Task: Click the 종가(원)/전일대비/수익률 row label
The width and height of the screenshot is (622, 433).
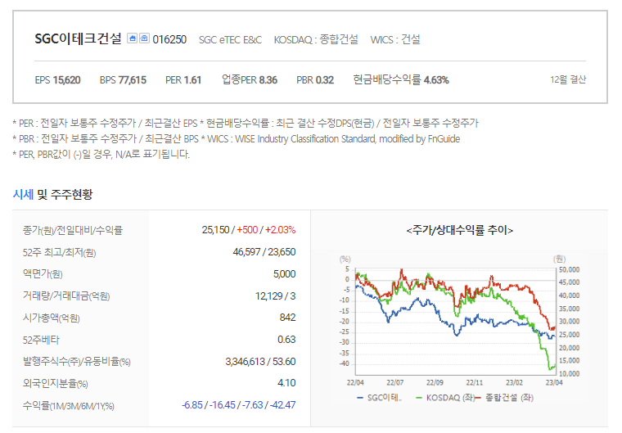Action: point(73,230)
